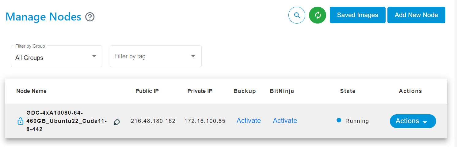Open the Filter by Group dropdown
Image resolution: width=457 pixels, height=147 pixels.
(x=56, y=56)
